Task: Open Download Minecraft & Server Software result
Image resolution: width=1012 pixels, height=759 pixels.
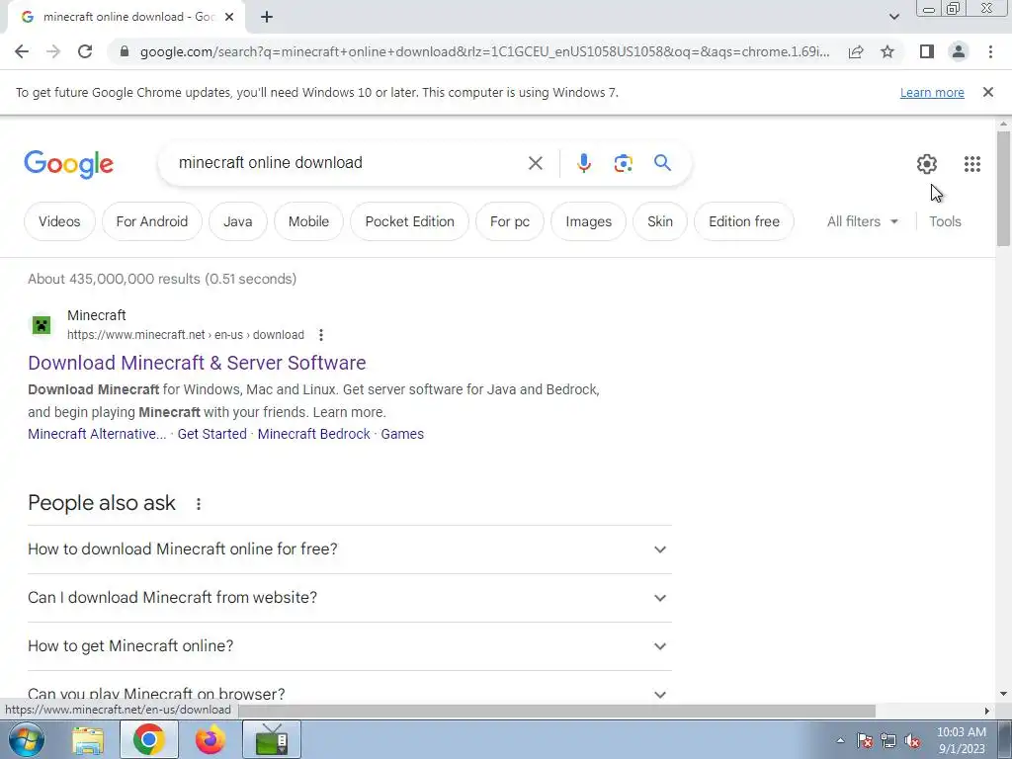Action: (x=197, y=363)
